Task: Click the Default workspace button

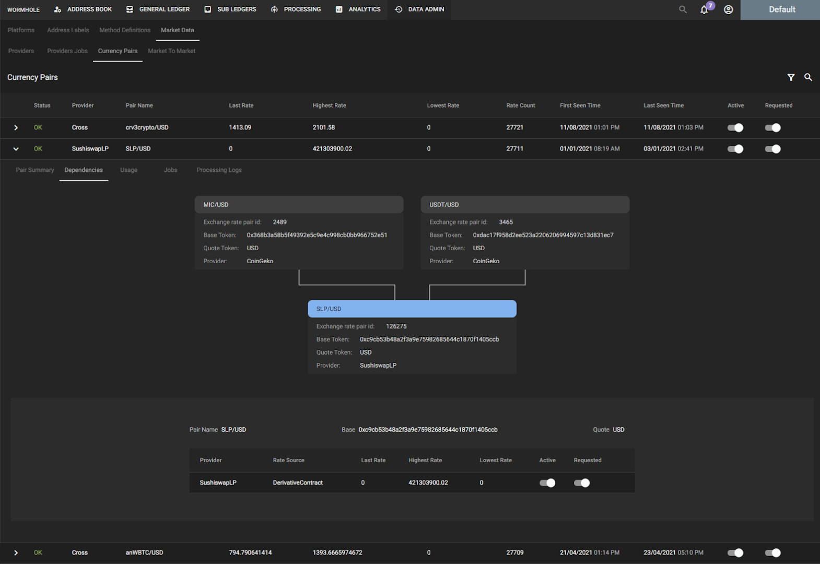Action: (x=780, y=10)
